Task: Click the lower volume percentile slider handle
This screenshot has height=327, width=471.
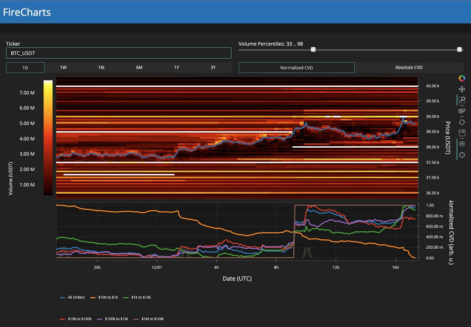Action: point(313,50)
